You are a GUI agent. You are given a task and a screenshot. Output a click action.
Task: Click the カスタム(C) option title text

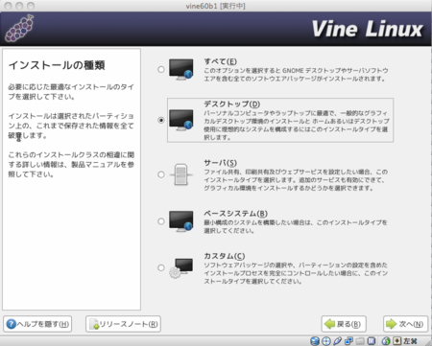pyautogui.click(x=225, y=256)
